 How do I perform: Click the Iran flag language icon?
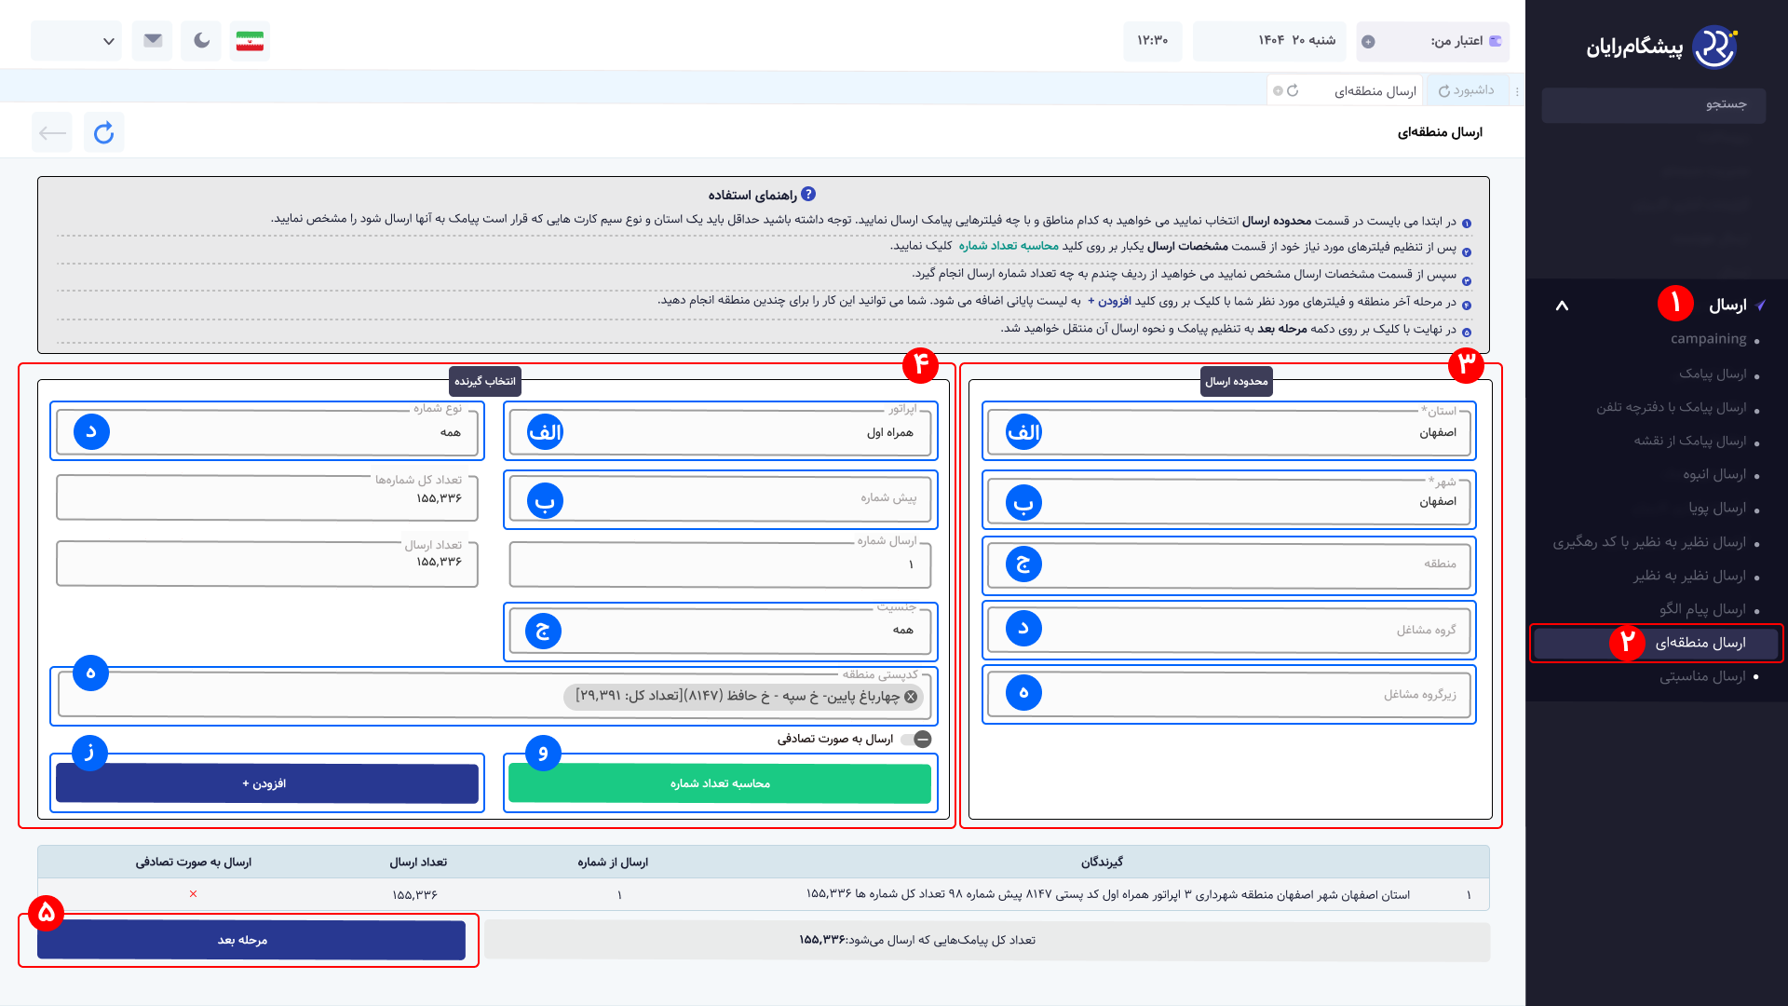click(250, 41)
